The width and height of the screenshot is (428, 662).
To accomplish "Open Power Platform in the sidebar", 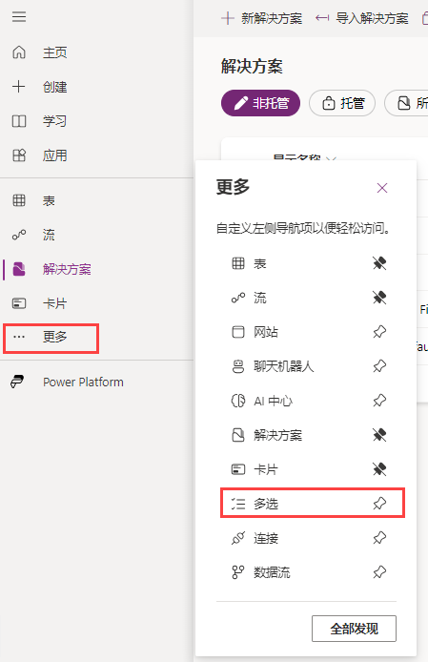I will point(83,383).
